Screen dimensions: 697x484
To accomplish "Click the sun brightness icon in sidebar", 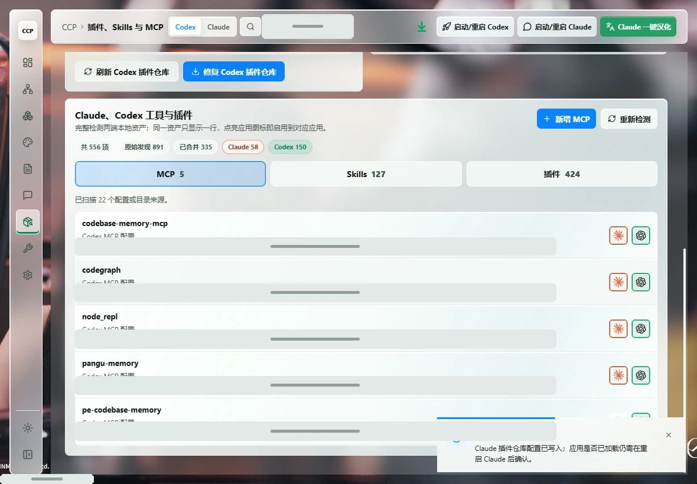I will [28, 428].
